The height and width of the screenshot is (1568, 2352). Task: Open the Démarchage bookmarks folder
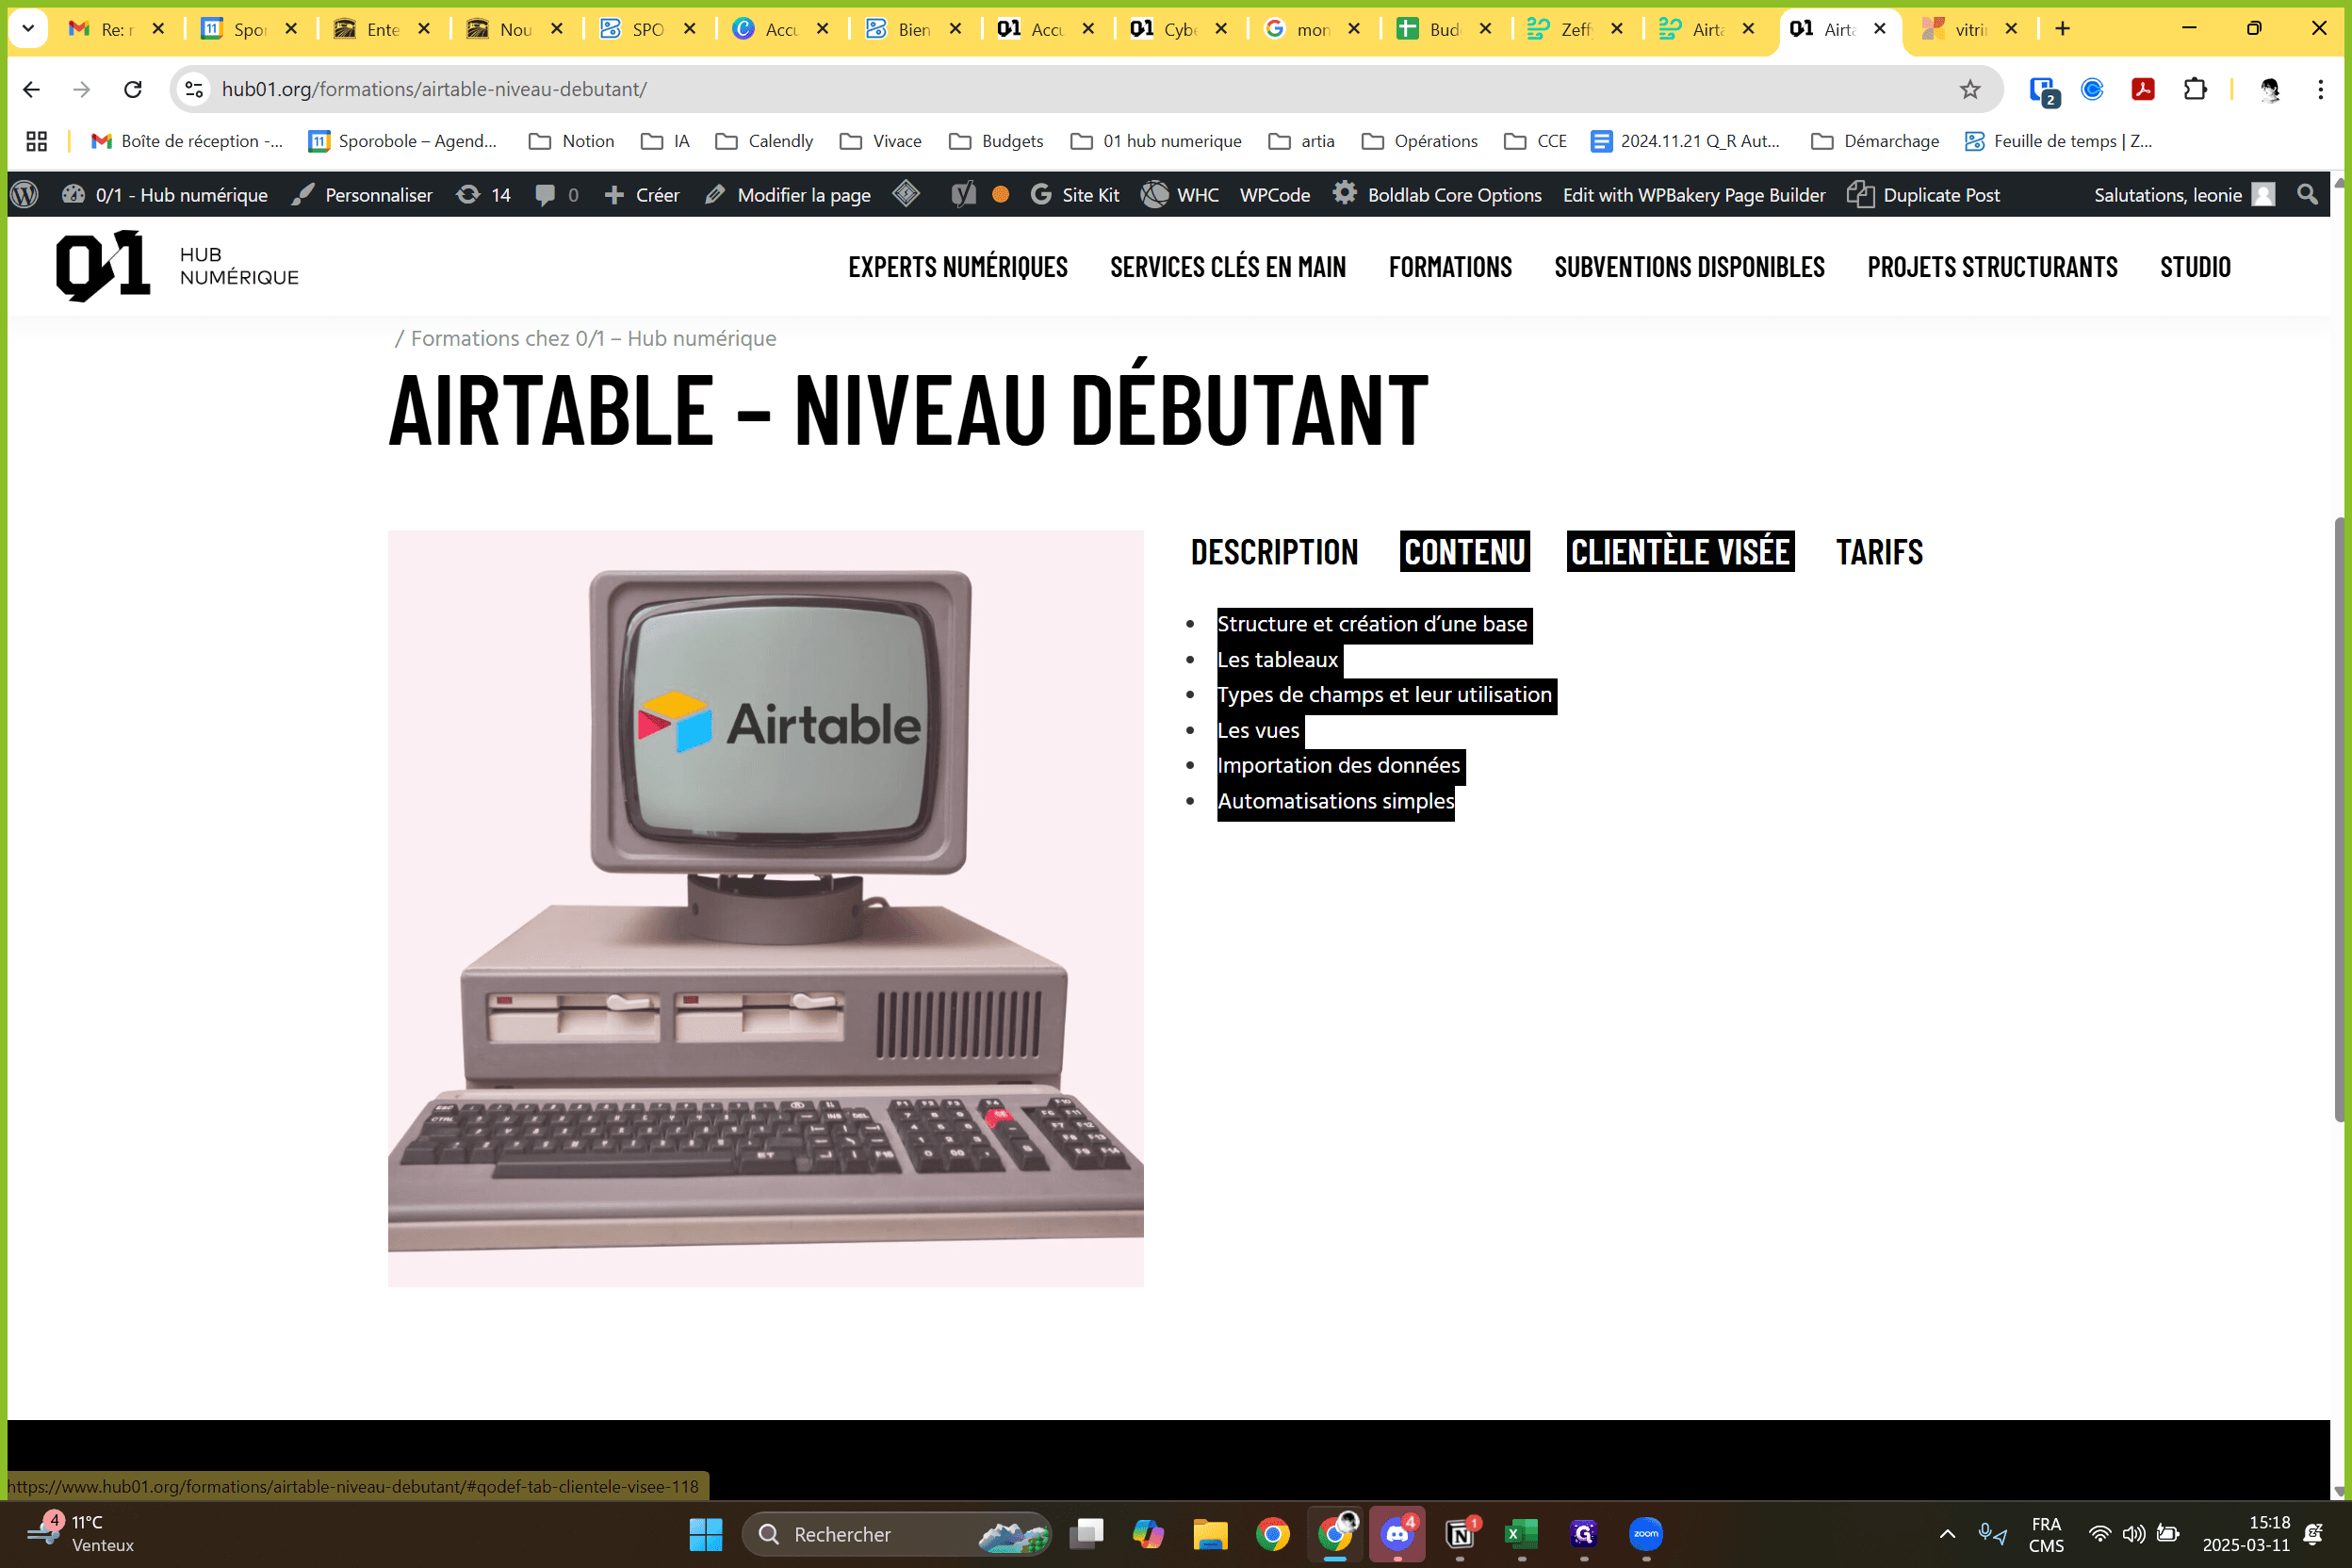click(x=1875, y=142)
